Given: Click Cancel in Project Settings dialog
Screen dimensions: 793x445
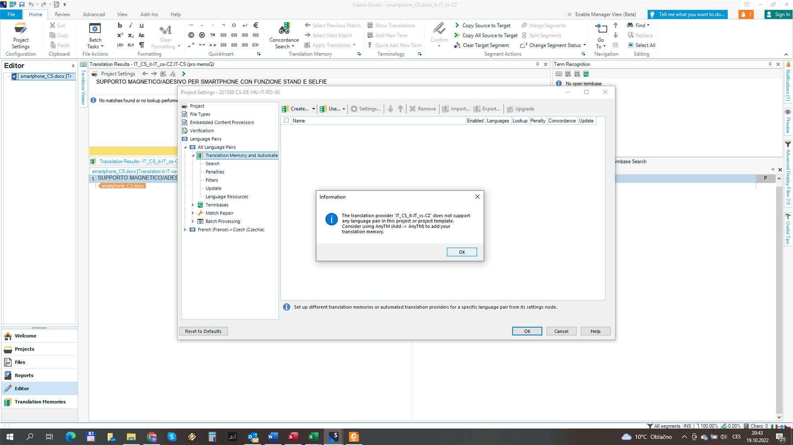Looking at the screenshot, I should (x=561, y=331).
